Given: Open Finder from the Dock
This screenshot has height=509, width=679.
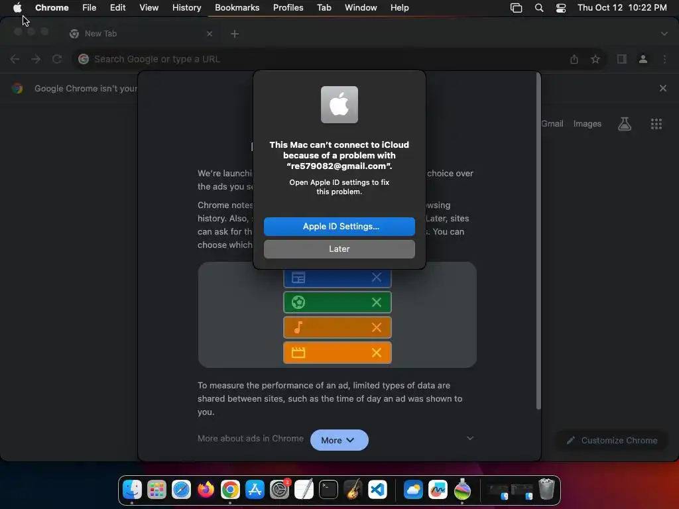Looking at the screenshot, I should coord(132,490).
